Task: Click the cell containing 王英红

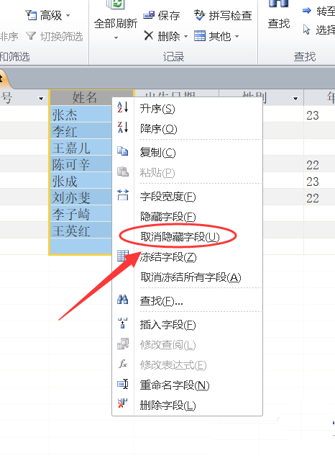Action: [x=81, y=231]
